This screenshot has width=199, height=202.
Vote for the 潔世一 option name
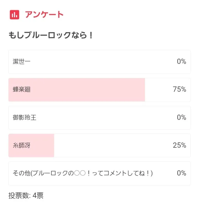coord(22,62)
